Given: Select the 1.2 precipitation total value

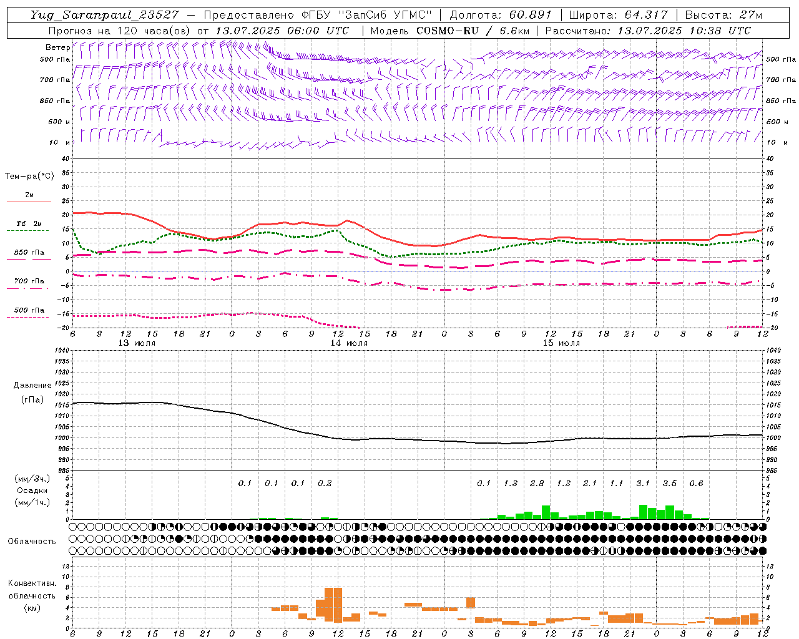Looking at the screenshot, I should [564, 484].
